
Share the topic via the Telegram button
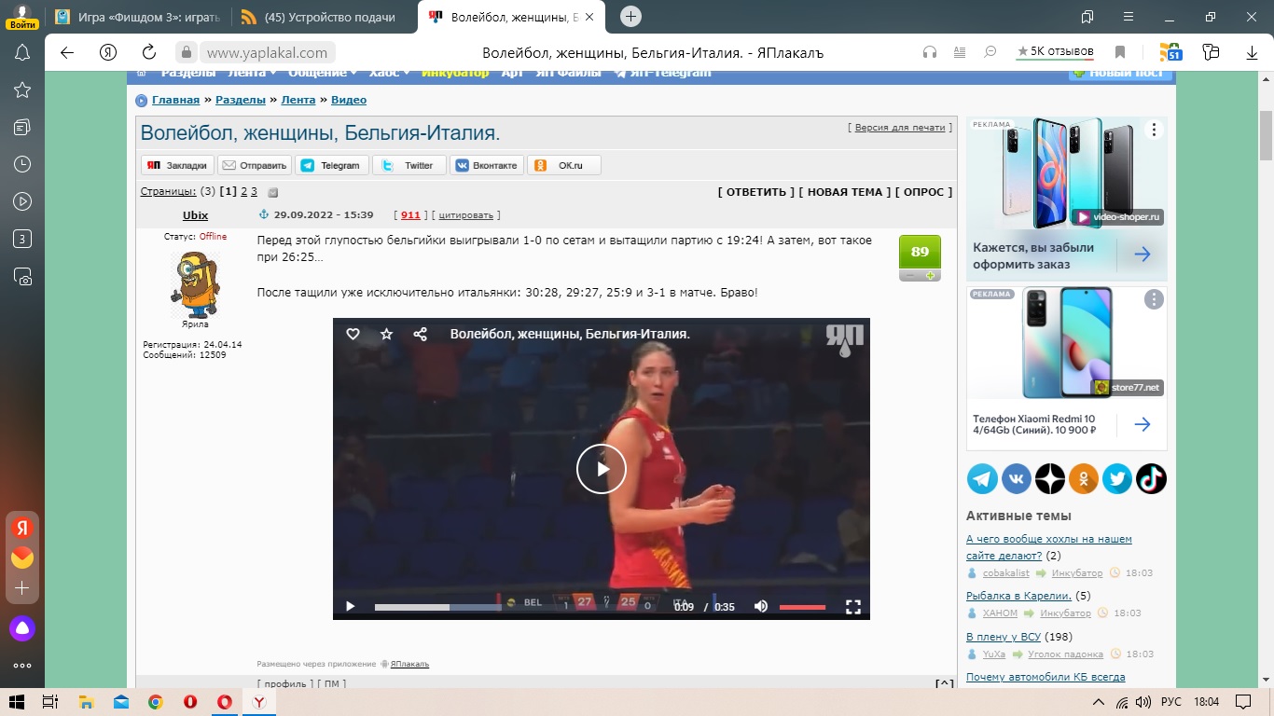point(332,165)
